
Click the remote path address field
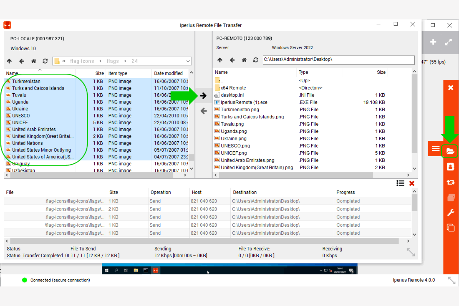tap(339, 60)
